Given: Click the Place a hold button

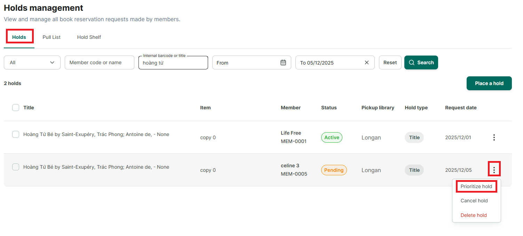Looking at the screenshot, I should [x=489, y=83].
